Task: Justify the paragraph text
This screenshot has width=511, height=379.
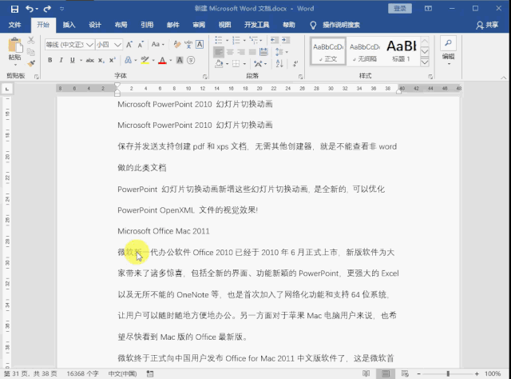Action: [252, 52]
